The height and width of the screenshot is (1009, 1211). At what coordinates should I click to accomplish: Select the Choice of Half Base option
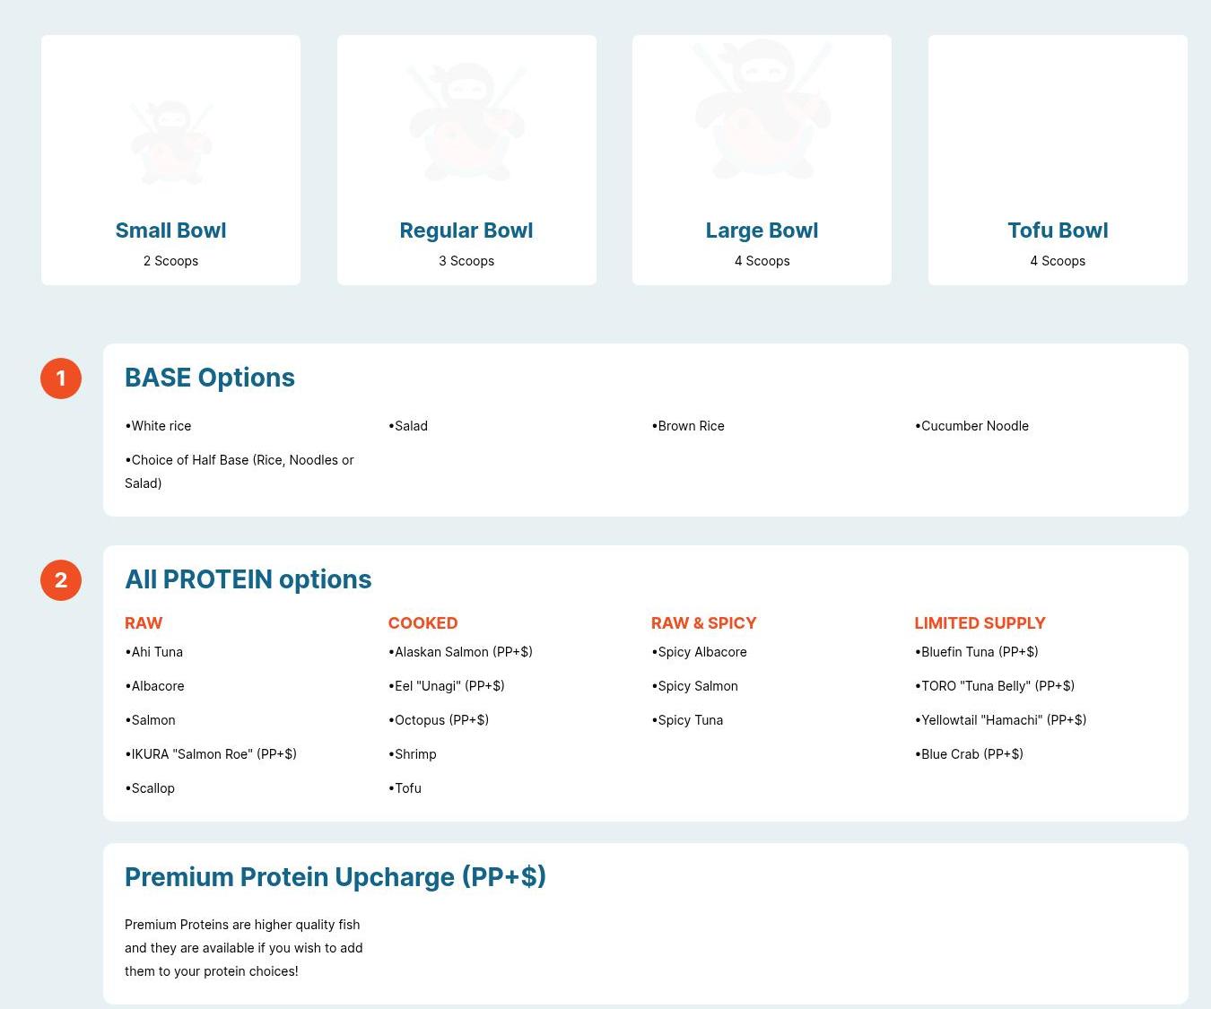coord(240,471)
